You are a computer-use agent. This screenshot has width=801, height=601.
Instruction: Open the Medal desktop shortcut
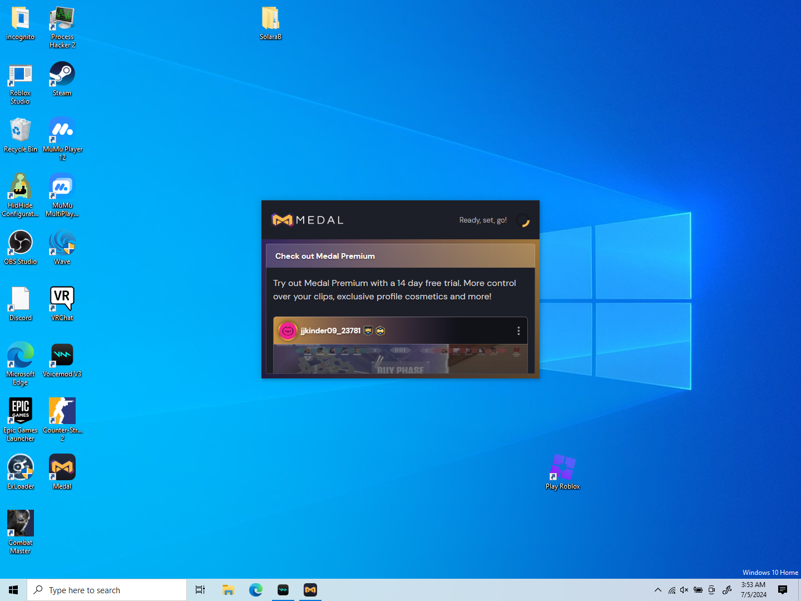tap(62, 472)
